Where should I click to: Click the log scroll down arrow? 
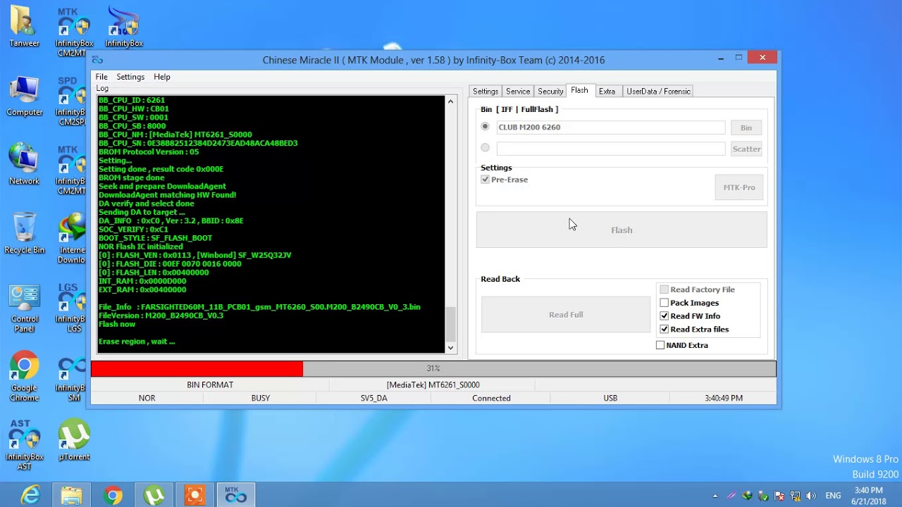pos(451,347)
